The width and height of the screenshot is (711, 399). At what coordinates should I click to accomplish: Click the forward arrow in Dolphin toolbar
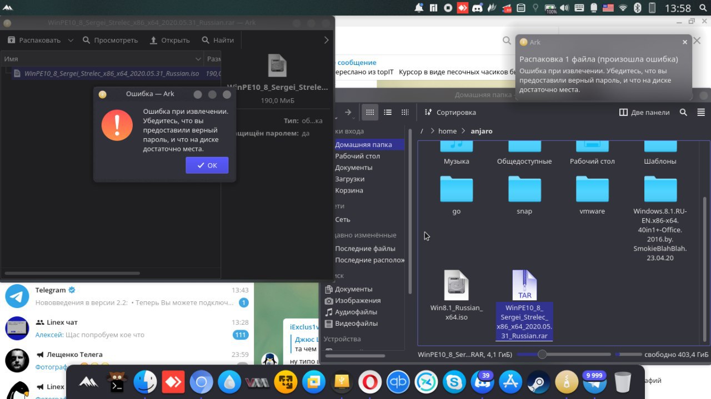(348, 112)
